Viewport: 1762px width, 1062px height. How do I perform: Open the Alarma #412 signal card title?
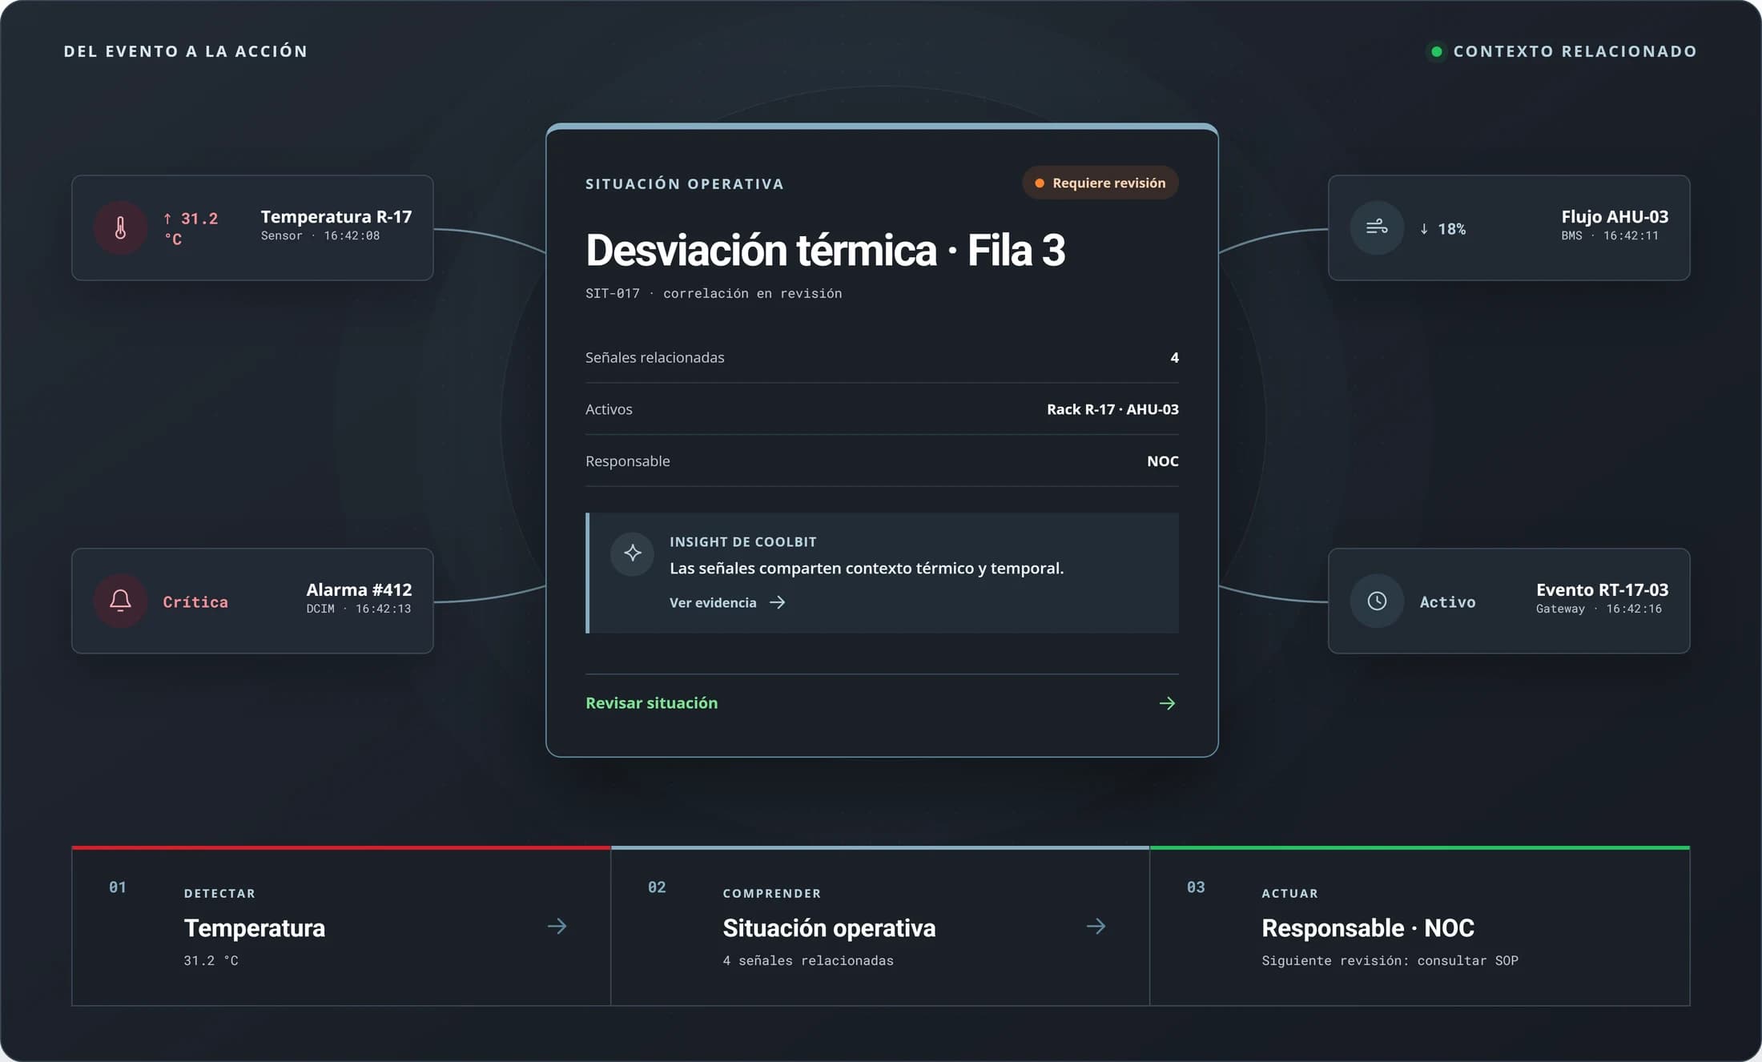tap(359, 589)
